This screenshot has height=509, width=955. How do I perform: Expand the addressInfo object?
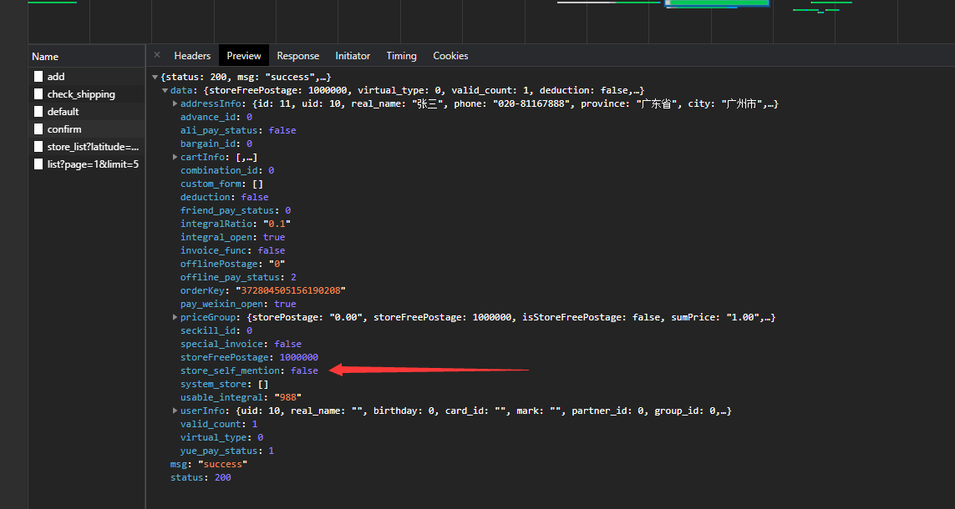coord(175,104)
